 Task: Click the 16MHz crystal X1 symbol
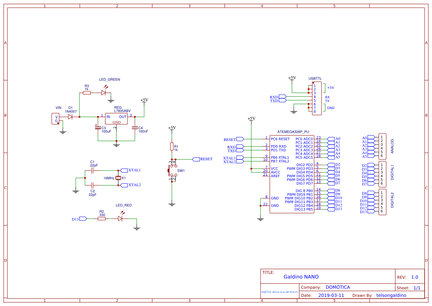pos(118,178)
